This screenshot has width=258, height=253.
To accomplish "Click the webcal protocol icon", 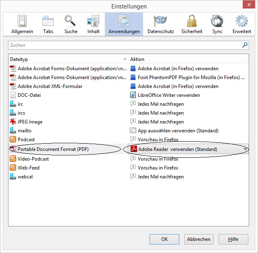I will pyautogui.click(x=13, y=176).
